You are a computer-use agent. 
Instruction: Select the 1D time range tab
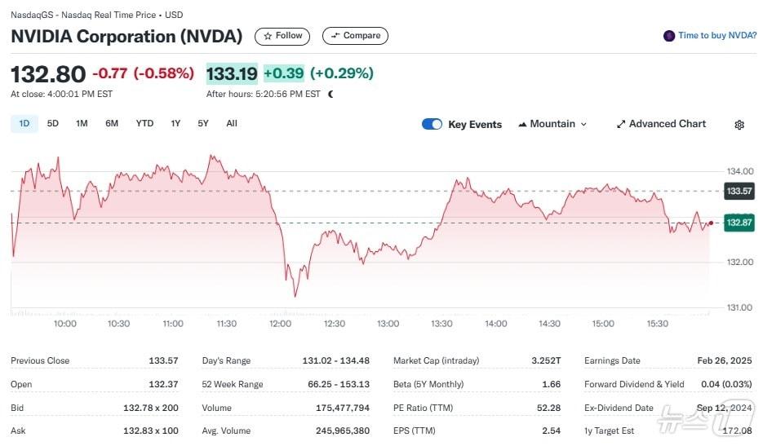point(24,123)
